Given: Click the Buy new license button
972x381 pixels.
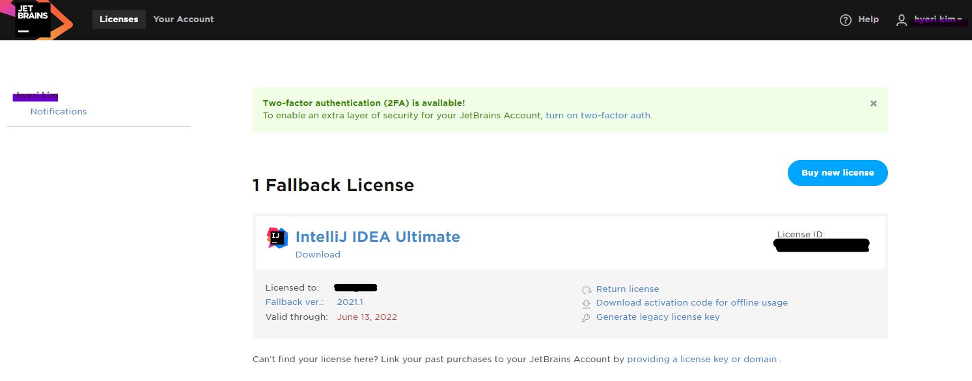Looking at the screenshot, I should click(x=837, y=173).
